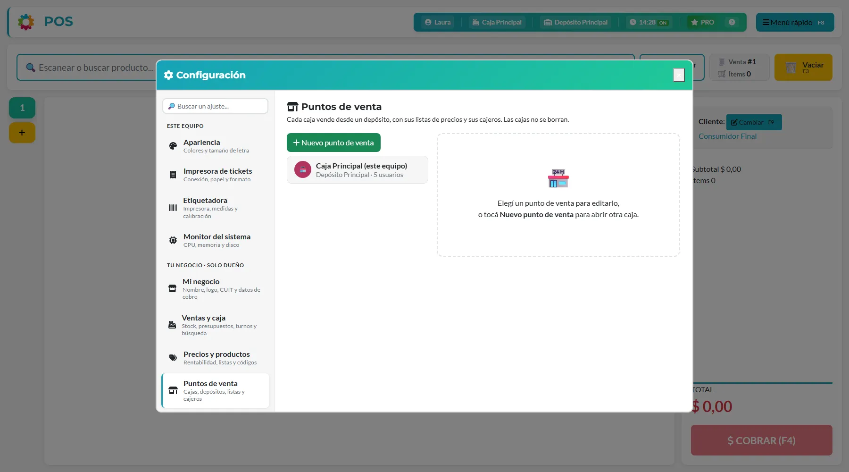The height and width of the screenshot is (472, 849).
Task: Open Precios y productos settings
Action: [216, 358]
